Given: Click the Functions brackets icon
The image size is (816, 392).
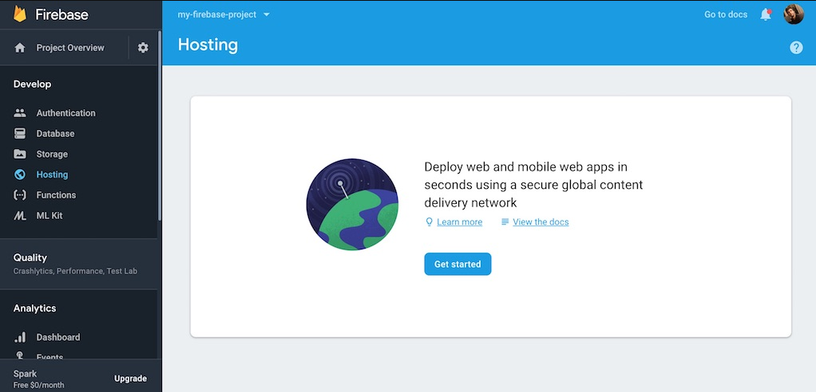Looking at the screenshot, I should click(x=20, y=195).
